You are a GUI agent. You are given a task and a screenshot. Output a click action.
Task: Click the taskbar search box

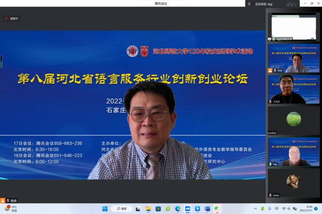[121, 208]
